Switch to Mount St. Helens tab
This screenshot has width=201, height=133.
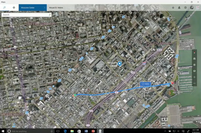tap(56, 8)
